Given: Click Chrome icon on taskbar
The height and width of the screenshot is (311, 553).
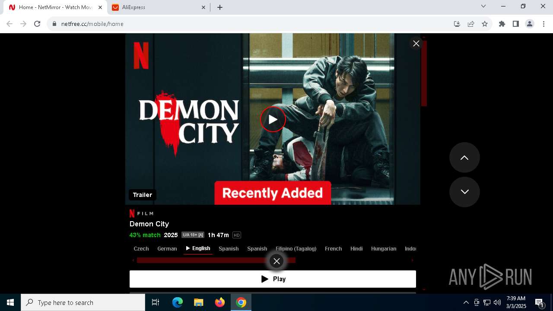Looking at the screenshot, I should point(241,302).
